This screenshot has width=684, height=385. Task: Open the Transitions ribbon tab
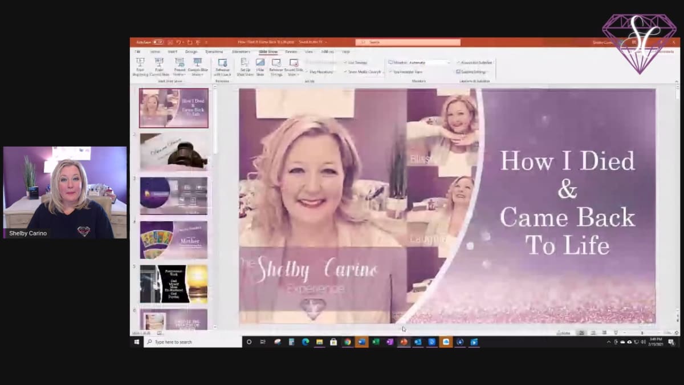[214, 51]
